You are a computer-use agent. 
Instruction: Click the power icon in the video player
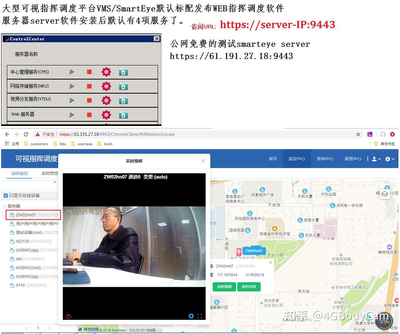click(68, 316)
